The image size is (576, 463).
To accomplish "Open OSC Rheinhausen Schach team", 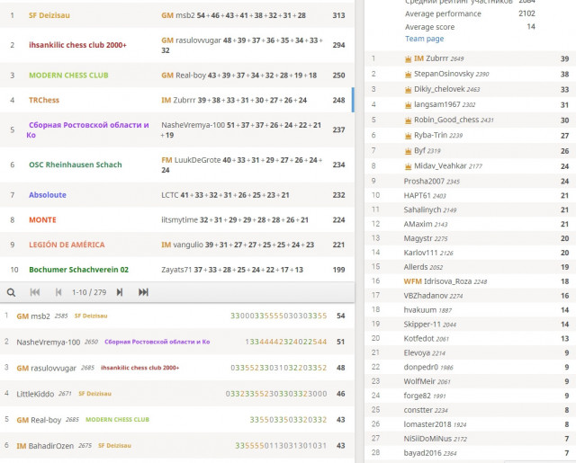I will click(x=76, y=165).
